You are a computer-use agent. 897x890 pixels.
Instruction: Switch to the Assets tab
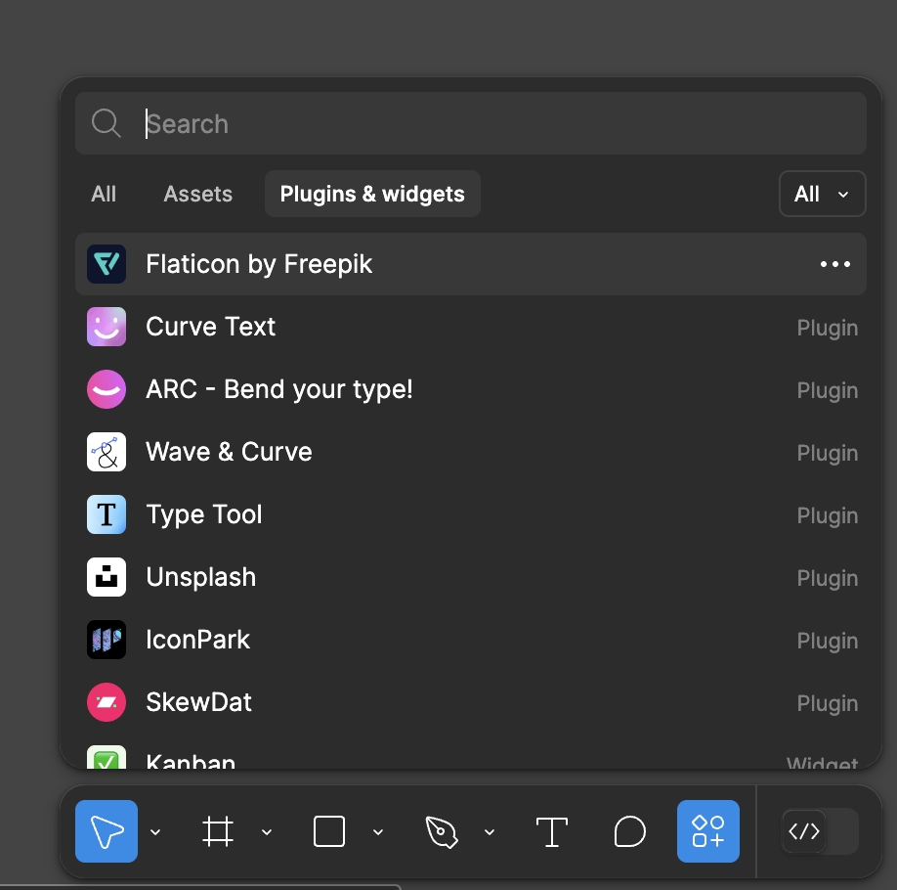(198, 194)
